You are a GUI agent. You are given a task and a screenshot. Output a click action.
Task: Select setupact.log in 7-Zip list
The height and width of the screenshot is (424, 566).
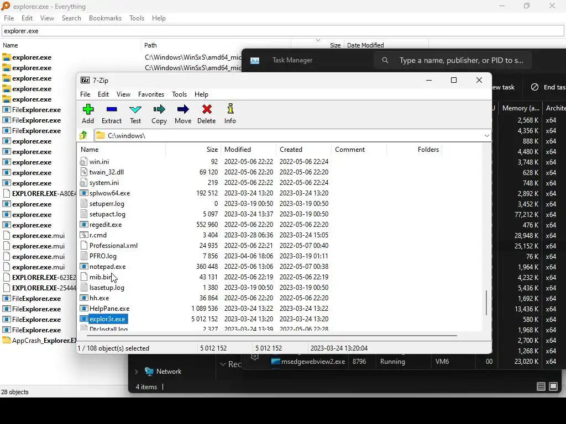[x=107, y=214]
